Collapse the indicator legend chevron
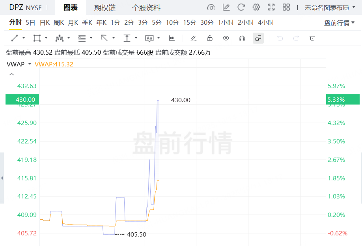This screenshot has width=362, height=246. (x=11, y=74)
